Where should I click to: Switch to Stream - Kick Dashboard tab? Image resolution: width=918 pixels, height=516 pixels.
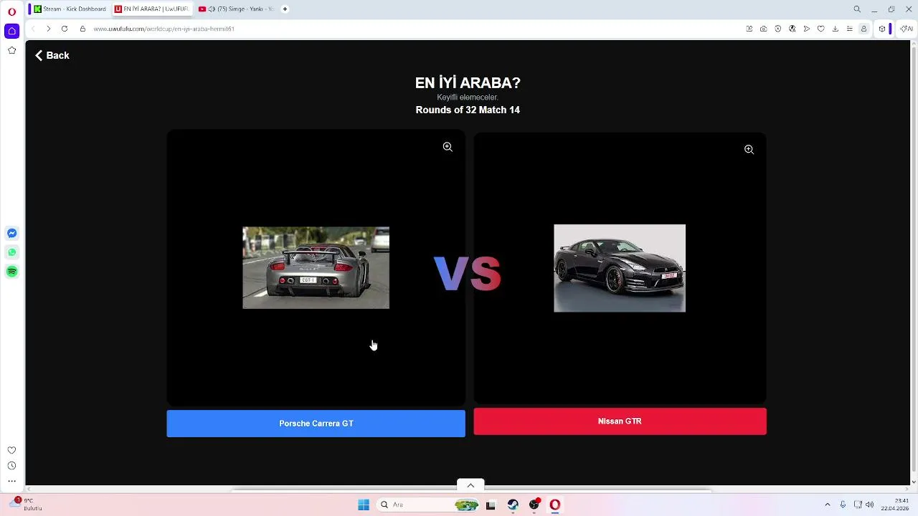(x=70, y=9)
